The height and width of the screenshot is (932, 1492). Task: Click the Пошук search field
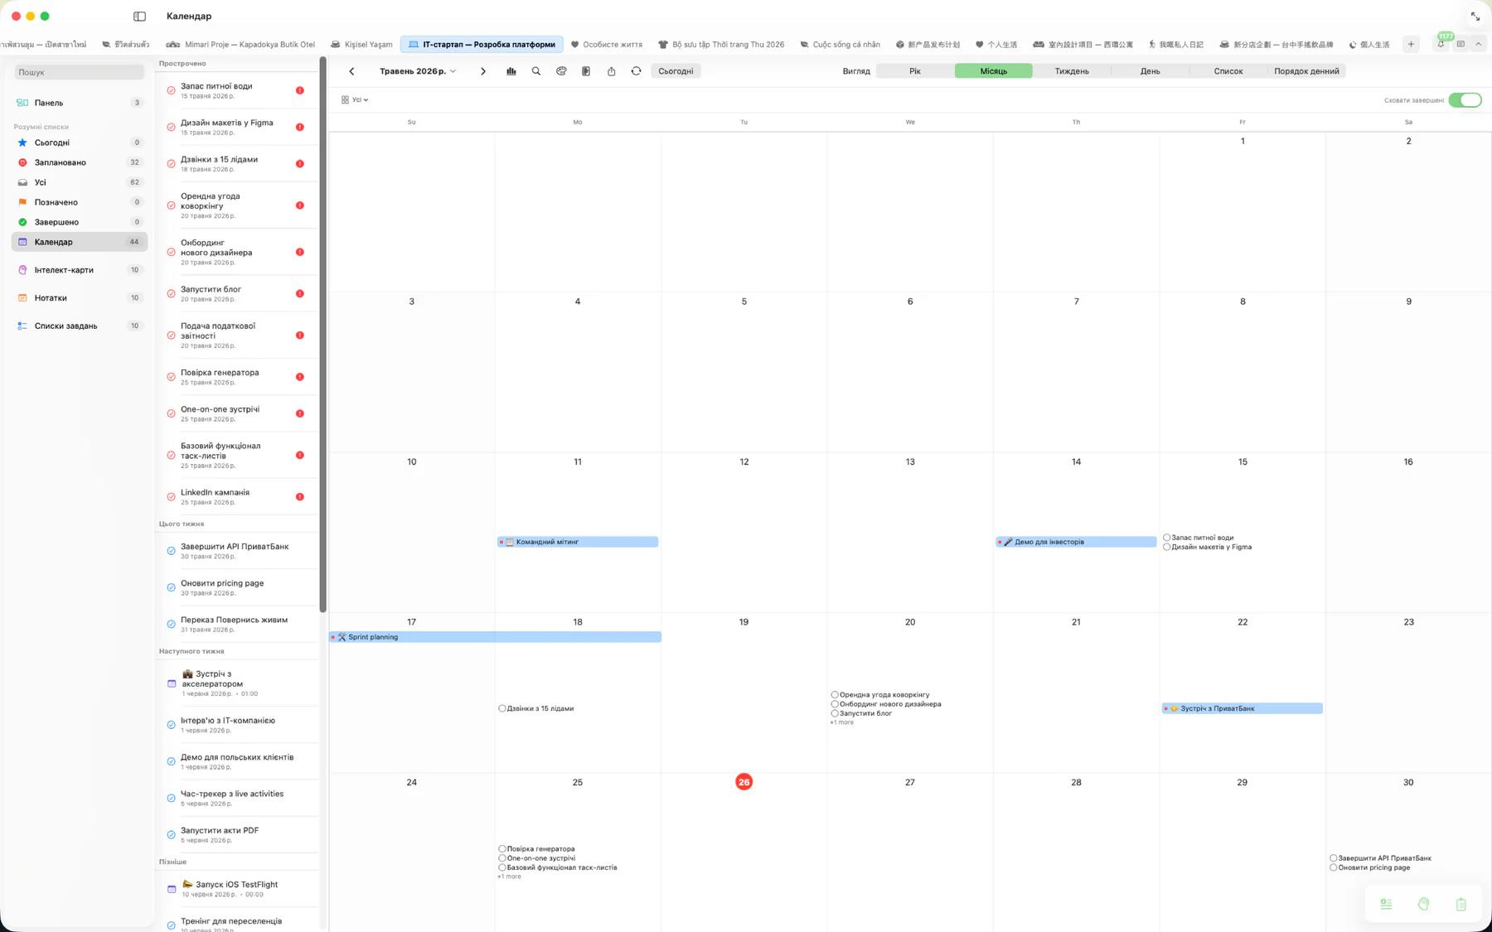(x=79, y=72)
